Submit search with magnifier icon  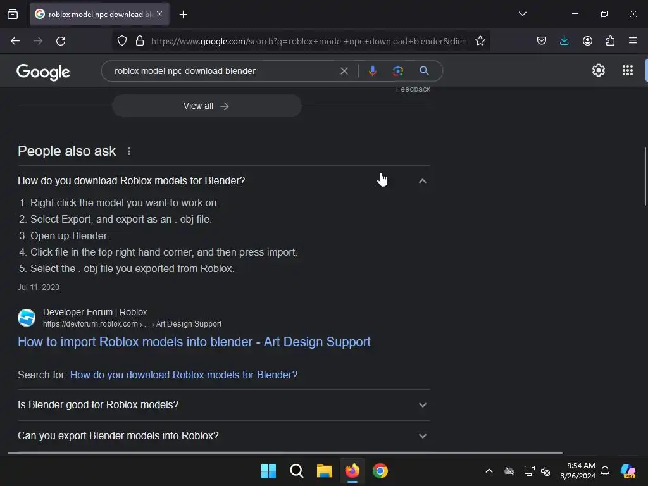tap(424, 71)
